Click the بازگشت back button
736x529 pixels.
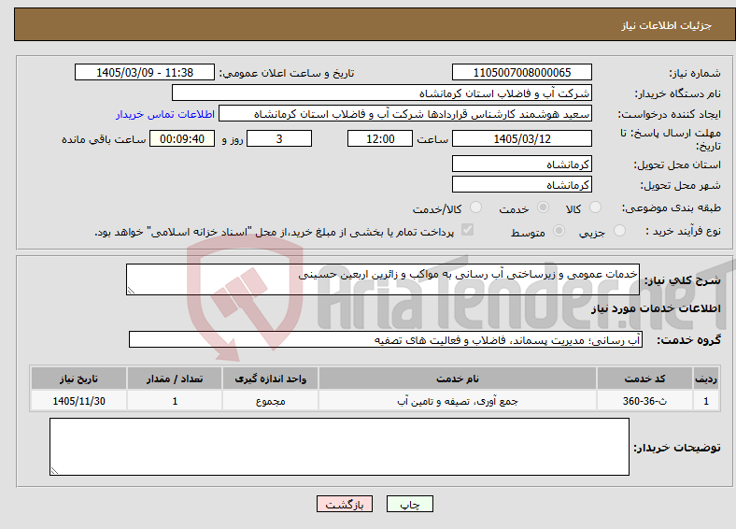tap(345, 504)
